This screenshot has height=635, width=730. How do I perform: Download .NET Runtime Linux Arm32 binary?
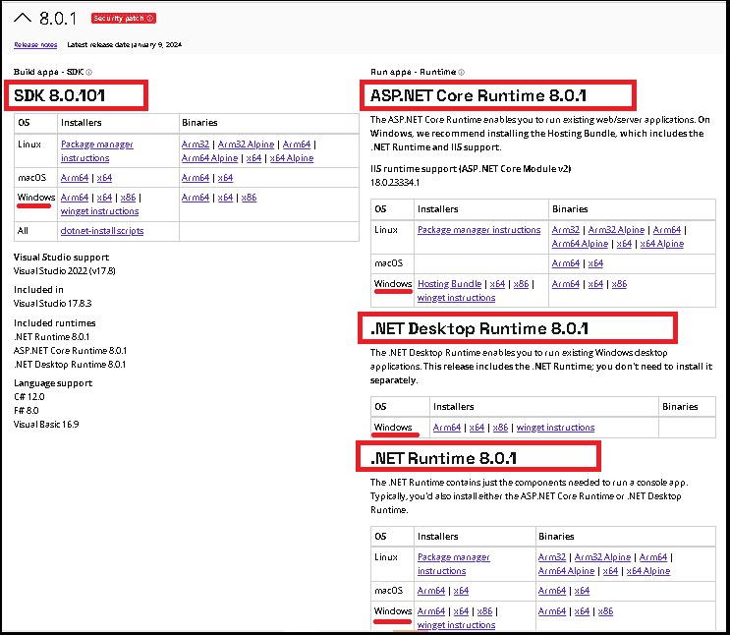tap(552, 556)
